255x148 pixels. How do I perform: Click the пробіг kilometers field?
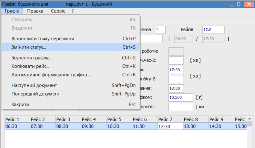click(181, 107)
